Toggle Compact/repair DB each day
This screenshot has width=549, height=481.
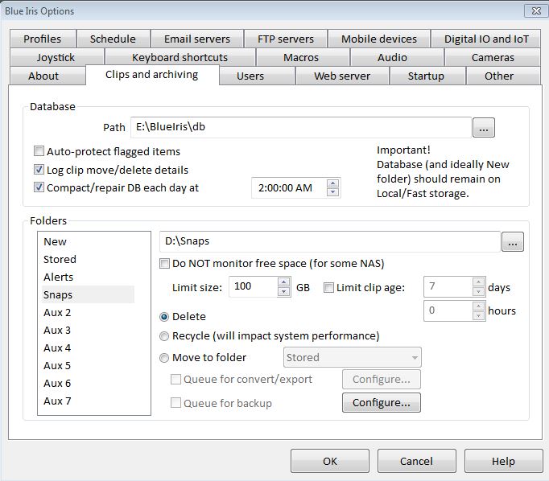39,187
